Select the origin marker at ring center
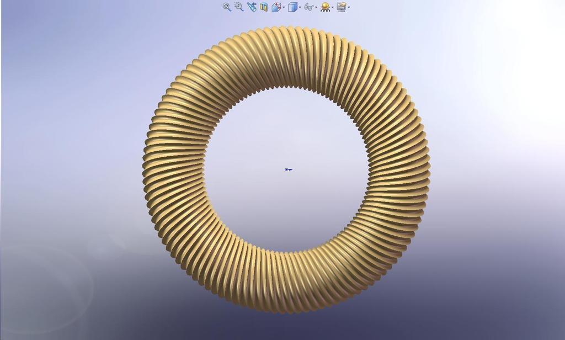 (x=288, y=169)
